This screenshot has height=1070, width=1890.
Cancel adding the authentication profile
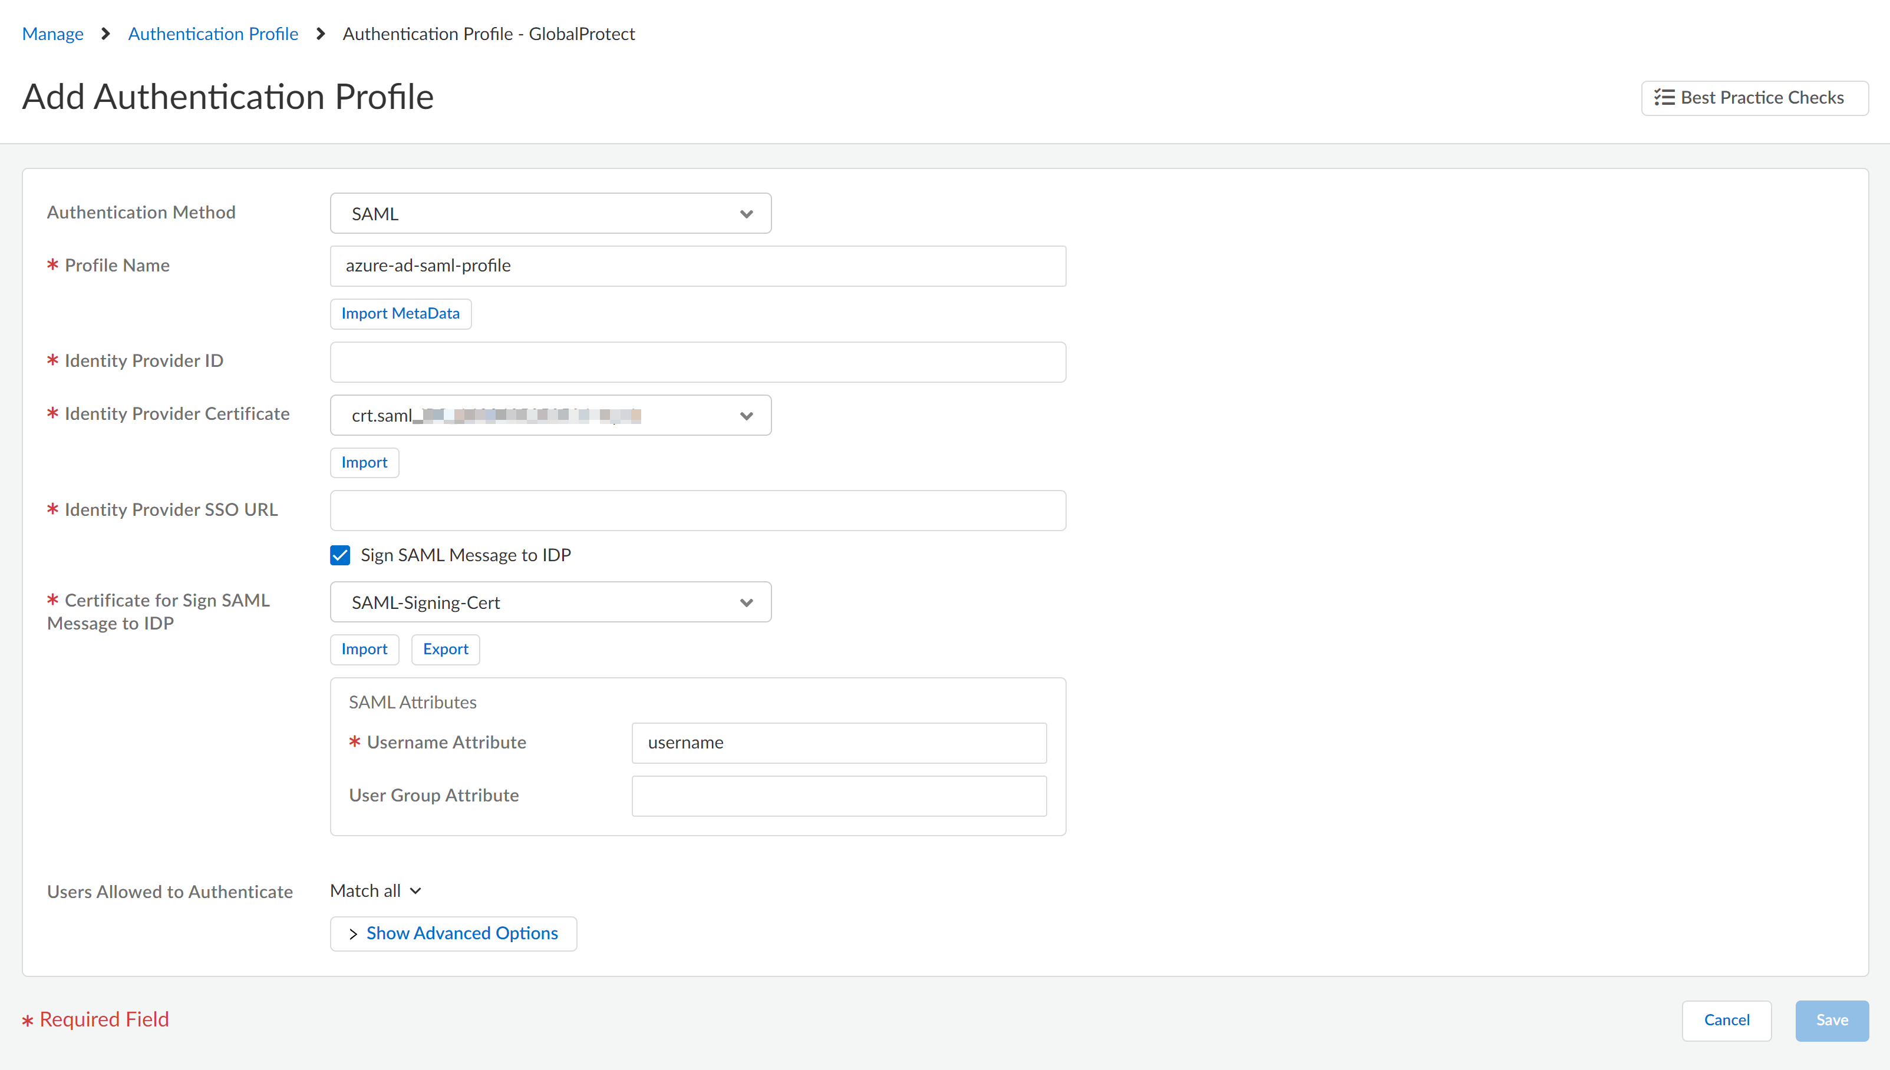(1726, 1020)
